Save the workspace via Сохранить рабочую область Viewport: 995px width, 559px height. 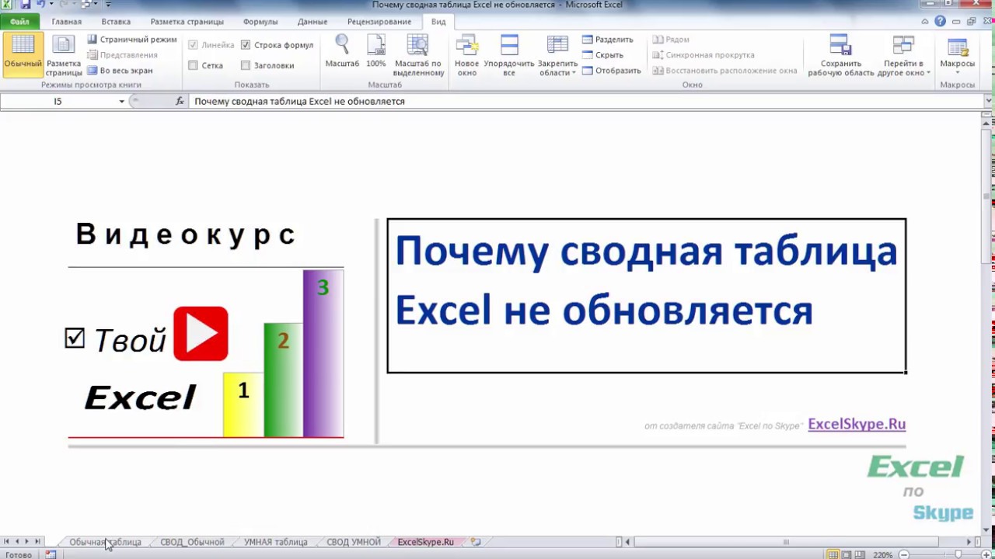[x=840, y=54]
